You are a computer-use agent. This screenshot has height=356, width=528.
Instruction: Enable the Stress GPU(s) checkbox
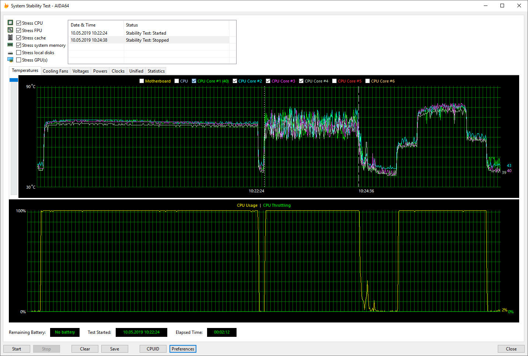18,60
